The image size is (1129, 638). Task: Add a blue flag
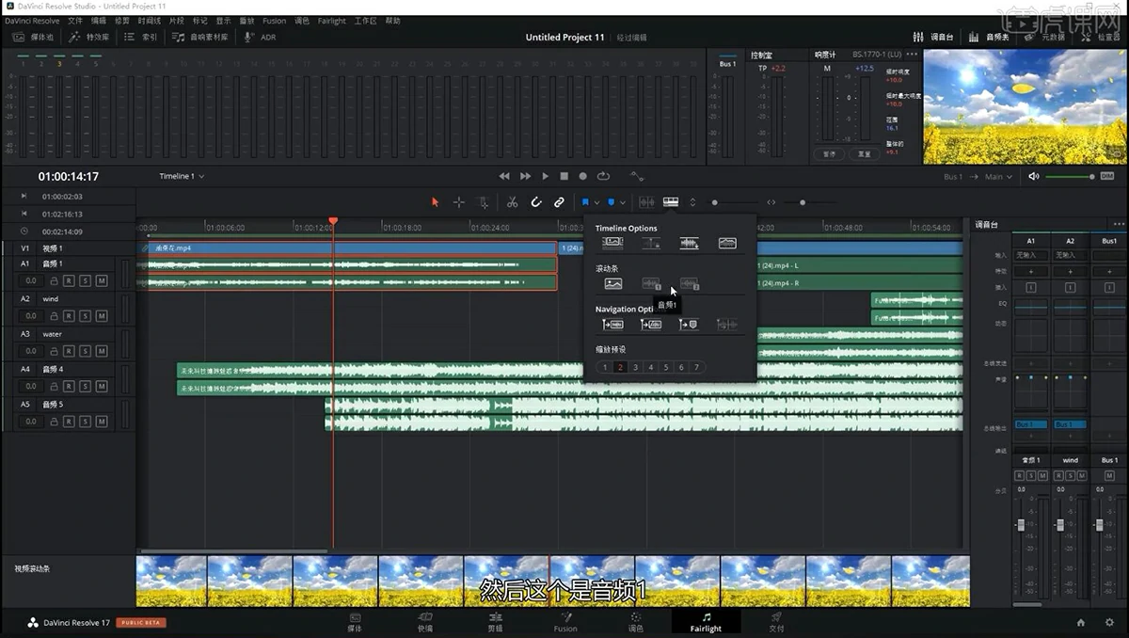585,202
